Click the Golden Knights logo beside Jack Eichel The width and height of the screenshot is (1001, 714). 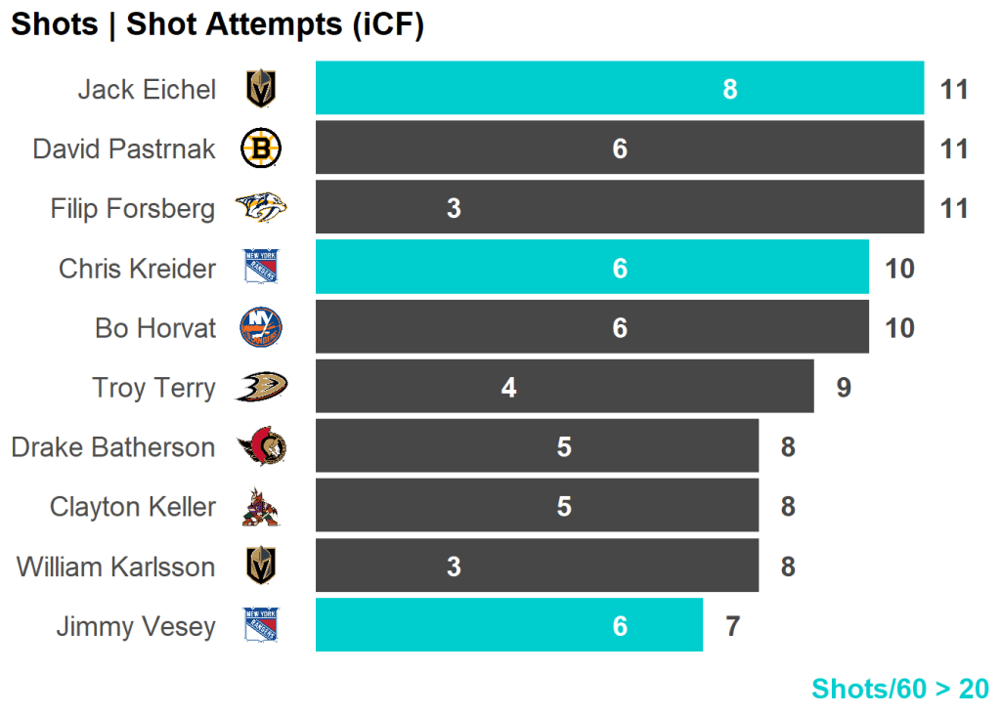[261, 89]
